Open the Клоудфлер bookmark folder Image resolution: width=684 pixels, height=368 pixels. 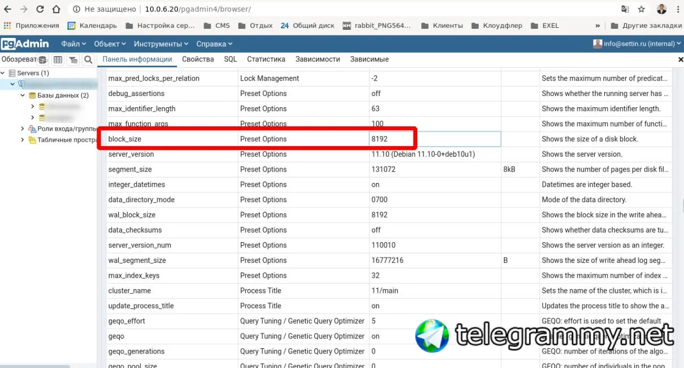[496, 26]
